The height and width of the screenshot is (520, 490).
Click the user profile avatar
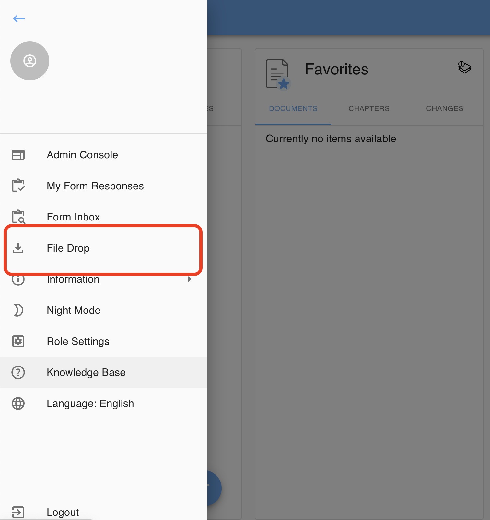coord(30,61)
